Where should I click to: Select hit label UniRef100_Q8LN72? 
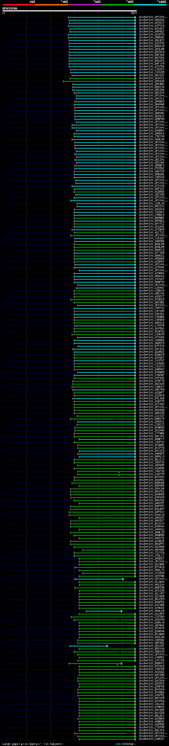(152, 40)
